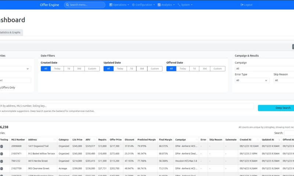
Task: Open the Analytics dropdown menu
Action: 166,5
